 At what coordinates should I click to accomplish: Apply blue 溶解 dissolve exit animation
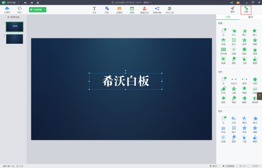pyautogui.click(x=255, y=129)
